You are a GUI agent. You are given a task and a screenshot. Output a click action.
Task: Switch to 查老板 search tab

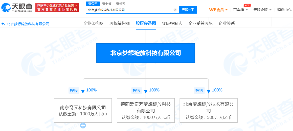tap(107, 4)
